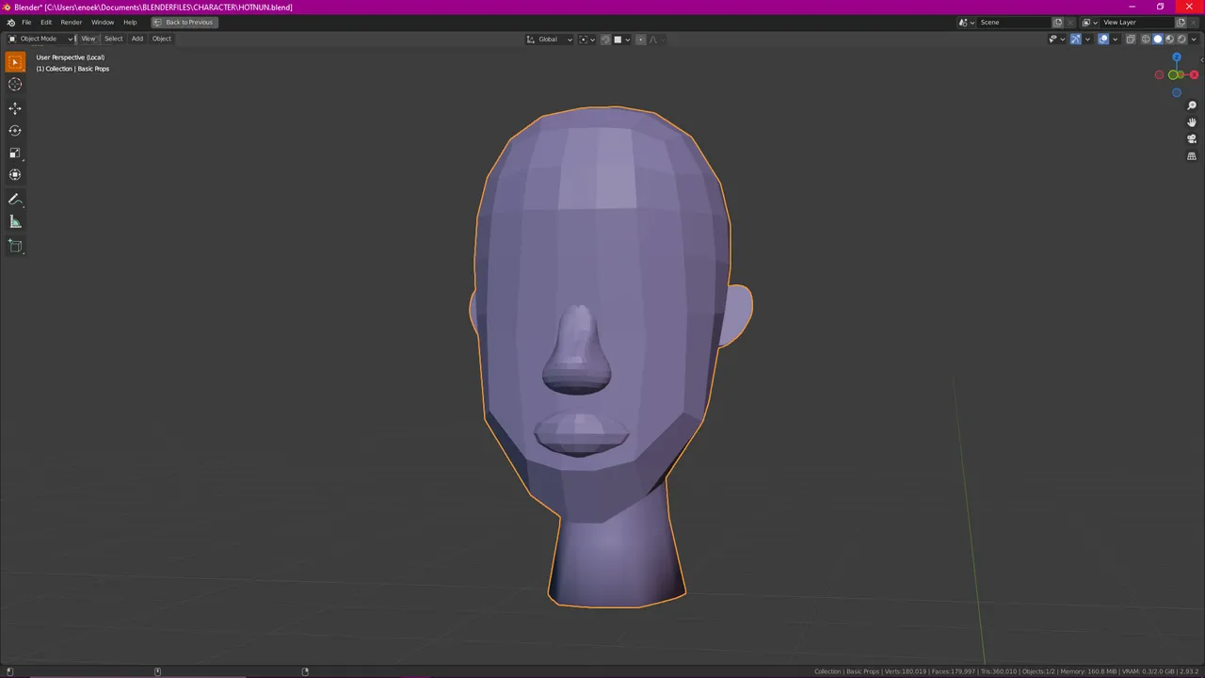Toggle proportional editing icon
Viewport: 1205px width, 678px height.
pos(641,40)
